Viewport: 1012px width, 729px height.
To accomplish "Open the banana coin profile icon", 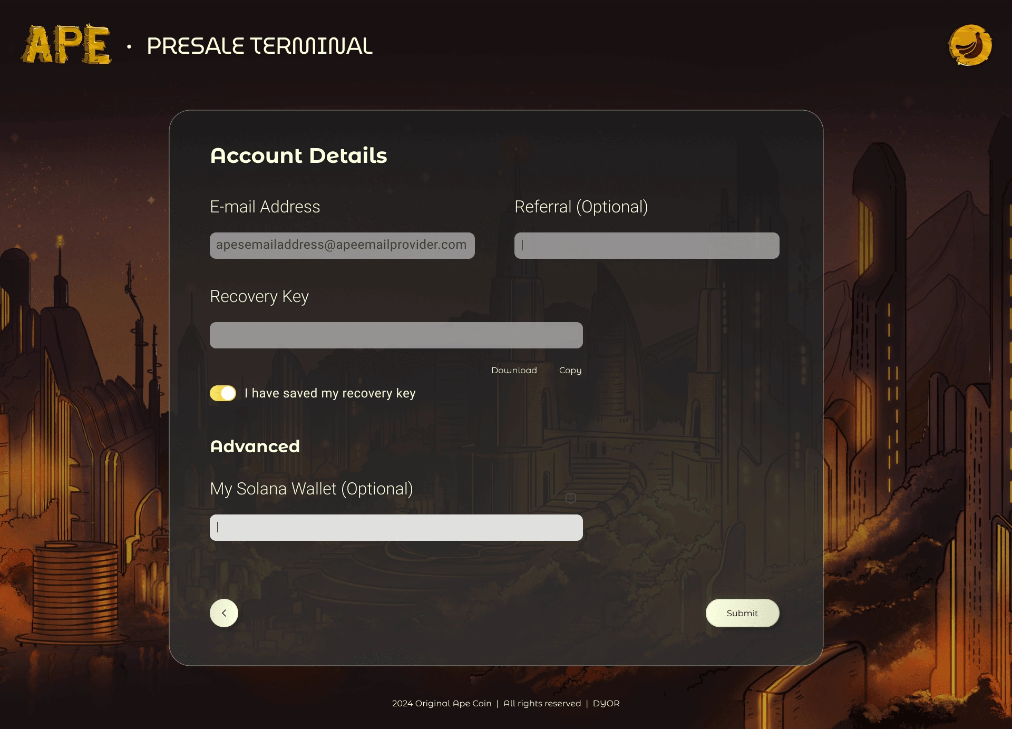I will point(970,45).
